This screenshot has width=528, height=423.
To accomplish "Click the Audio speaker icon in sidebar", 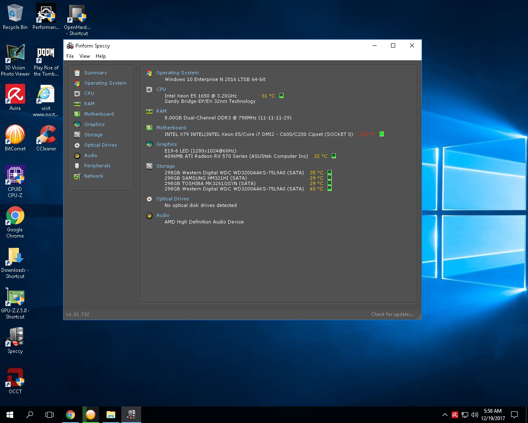I will pyautogui.click(x=77, y=156).
